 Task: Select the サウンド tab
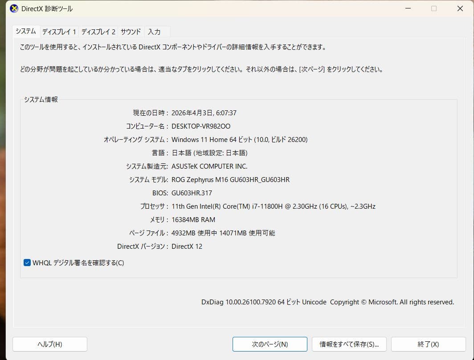[131, 32]
